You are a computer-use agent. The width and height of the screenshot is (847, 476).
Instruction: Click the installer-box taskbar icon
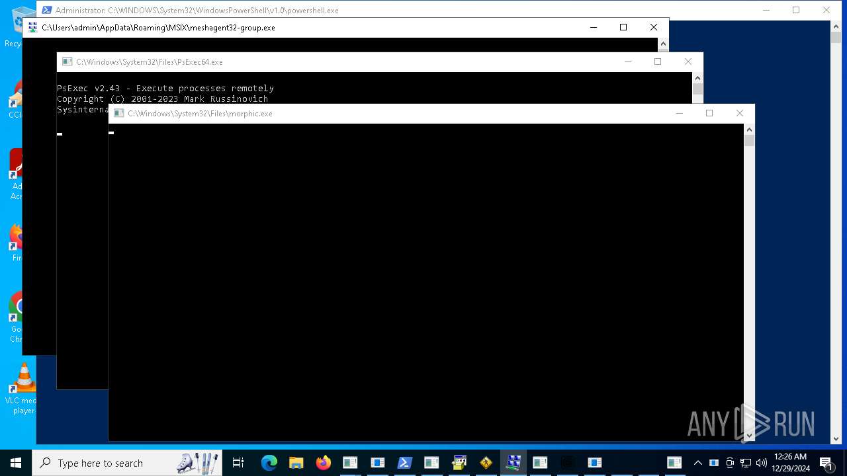click(459, 463)
